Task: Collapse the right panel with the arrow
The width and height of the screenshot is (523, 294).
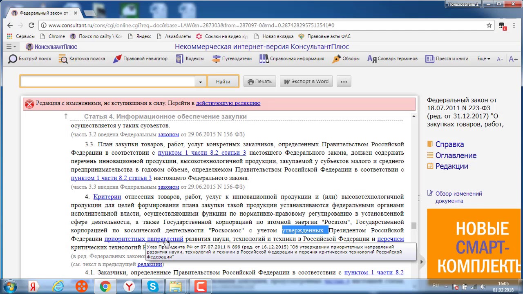Action: click(x=421, y=262)
